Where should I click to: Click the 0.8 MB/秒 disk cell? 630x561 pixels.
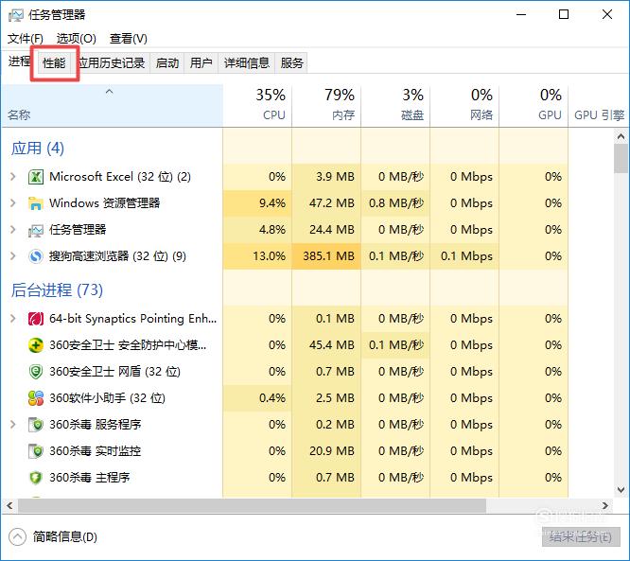coord(395,203)
